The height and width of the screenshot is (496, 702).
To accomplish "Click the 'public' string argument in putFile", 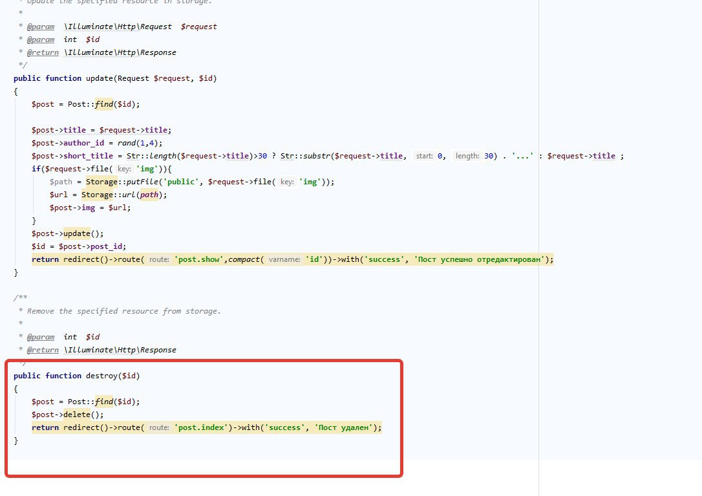I will [181, 182].
